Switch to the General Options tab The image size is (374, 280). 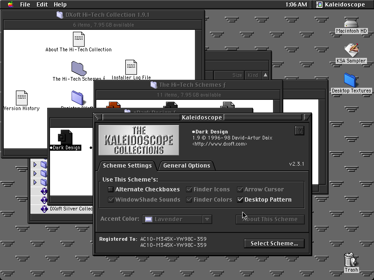coord(187,166)
